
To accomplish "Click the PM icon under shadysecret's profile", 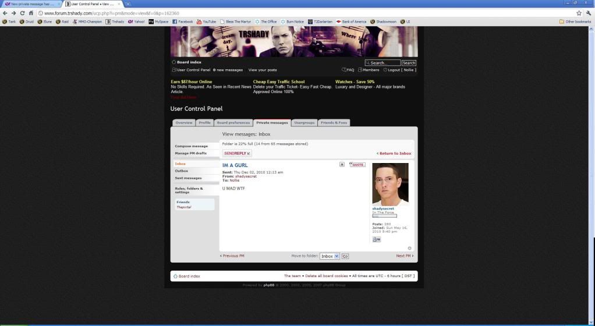I will (376, 239).
